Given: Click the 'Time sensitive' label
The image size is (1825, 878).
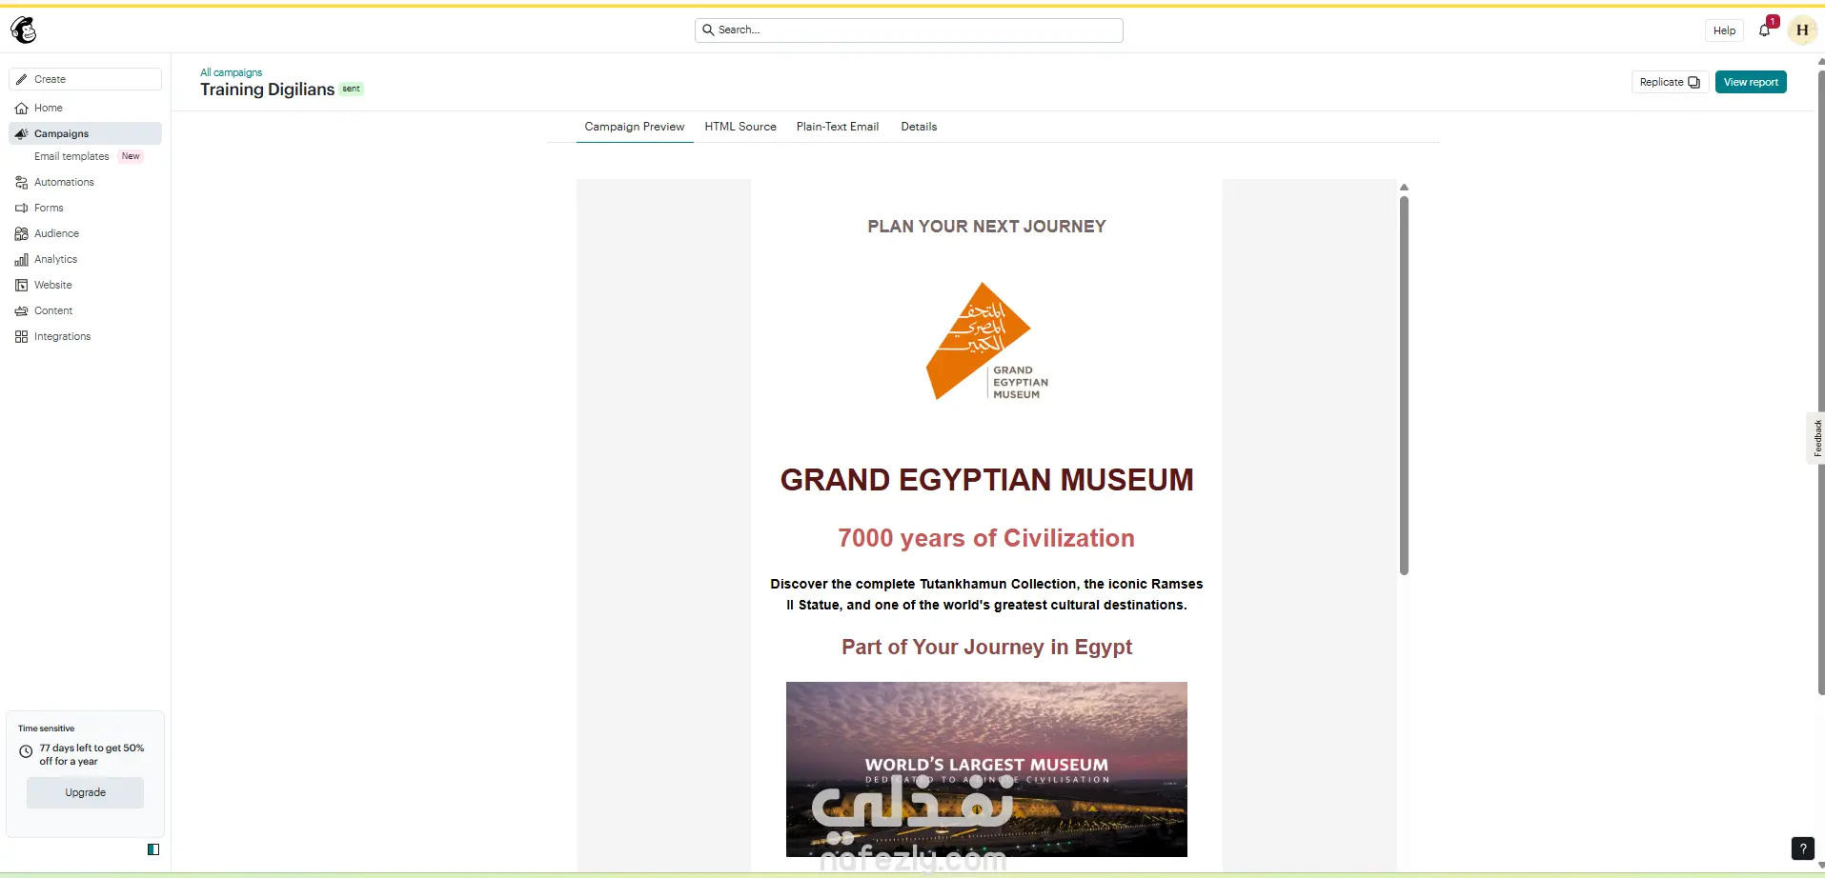Looking at the screenshot, I should pos(46,728).
